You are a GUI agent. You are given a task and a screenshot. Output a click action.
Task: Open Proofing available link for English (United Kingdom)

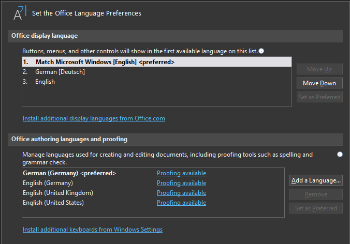click(x=181, y=193)
